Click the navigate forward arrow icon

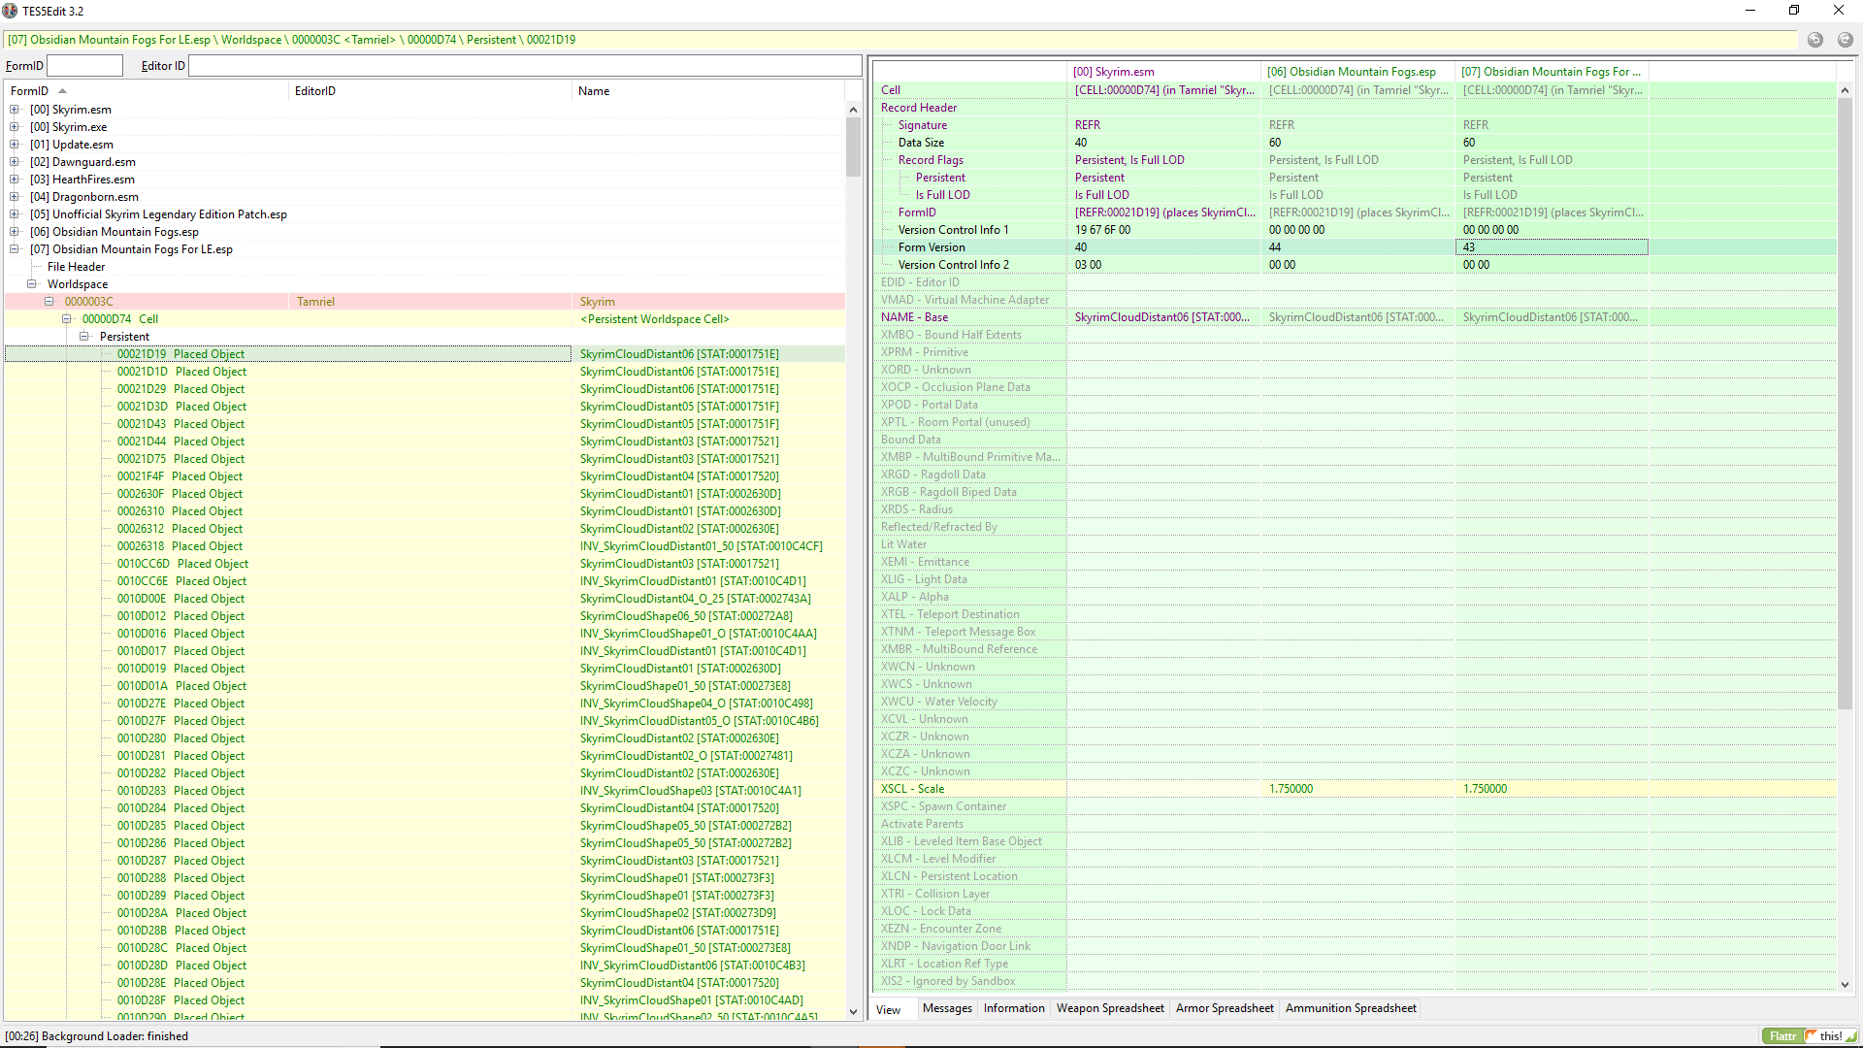click(x=1845, y=40)
